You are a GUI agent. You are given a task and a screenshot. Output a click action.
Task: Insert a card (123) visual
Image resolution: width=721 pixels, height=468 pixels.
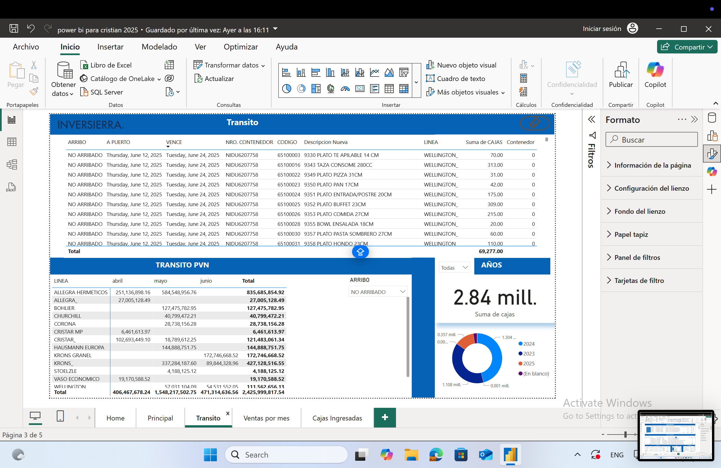pos(360,89)
